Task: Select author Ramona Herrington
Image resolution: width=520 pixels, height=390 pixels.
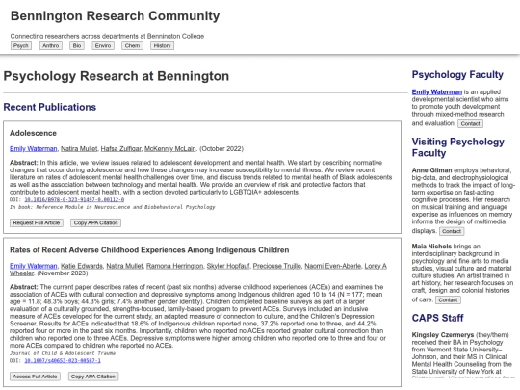Action: point(174,266)
